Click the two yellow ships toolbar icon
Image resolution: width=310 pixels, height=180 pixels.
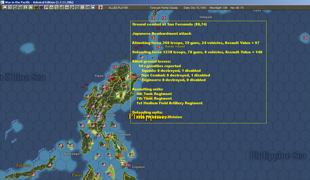click(x=57, y=7)
